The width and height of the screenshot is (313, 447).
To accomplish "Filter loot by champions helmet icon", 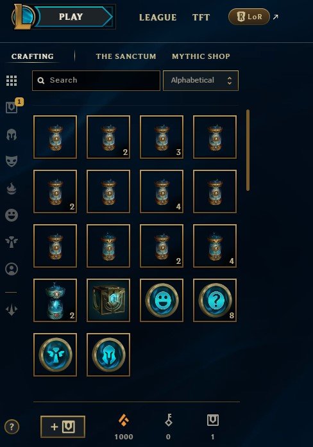I will point(12,134).
